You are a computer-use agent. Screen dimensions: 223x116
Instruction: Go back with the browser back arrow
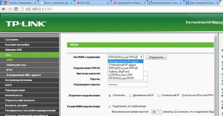click(4, 9)
